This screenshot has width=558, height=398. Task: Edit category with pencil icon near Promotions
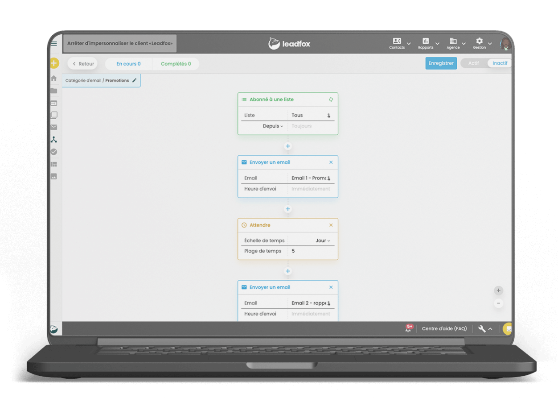coord(134,80)
